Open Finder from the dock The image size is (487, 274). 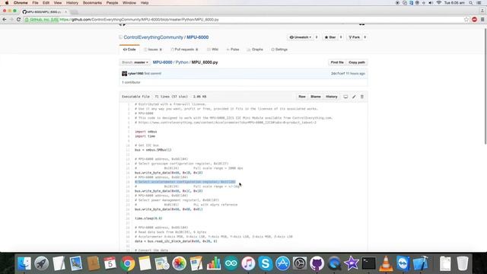(x=24, y=263)
